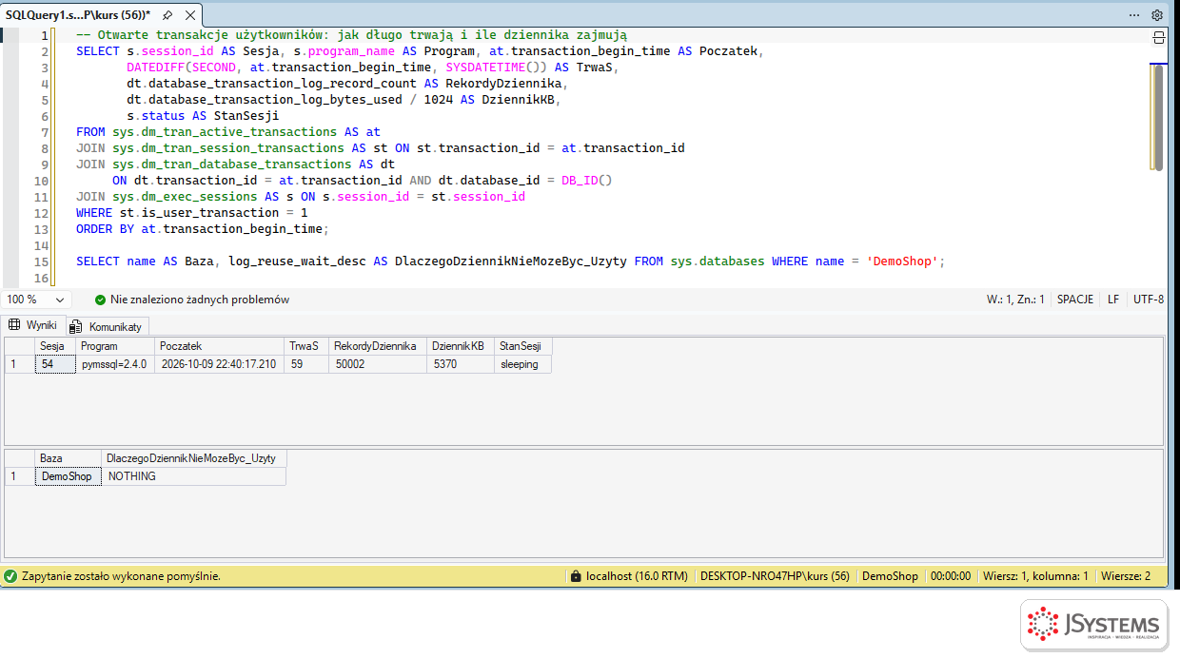
Task: Close the SQLQuery1 query tab
Action: click(188, 15)
